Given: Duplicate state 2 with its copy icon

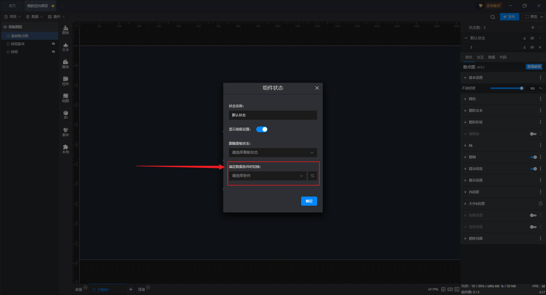Looking at the screenshot, I should tap(532, 47).
